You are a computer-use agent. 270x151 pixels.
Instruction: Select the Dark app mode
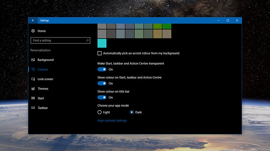pos(132,112)
